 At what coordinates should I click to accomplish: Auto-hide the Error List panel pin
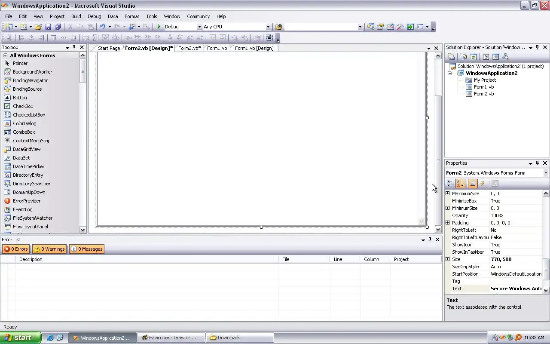click(x=430, y=240)
